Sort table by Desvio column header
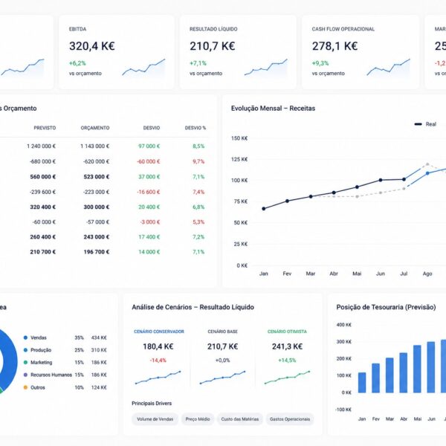Screen dimensions: 446x446 coord(152,128)
